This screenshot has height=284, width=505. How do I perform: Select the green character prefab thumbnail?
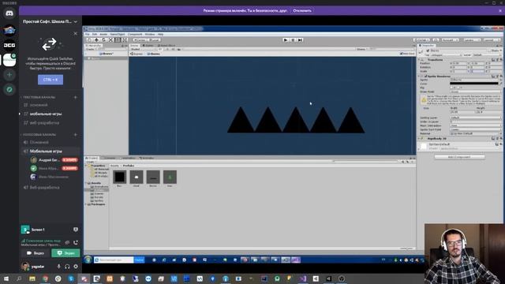coord(170,177)
